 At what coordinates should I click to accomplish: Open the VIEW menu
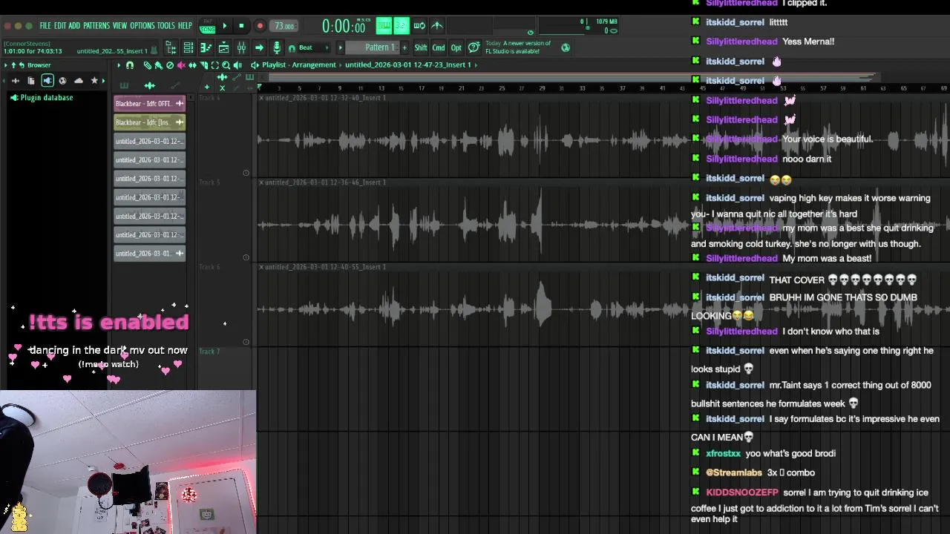[x=119, y=25]
